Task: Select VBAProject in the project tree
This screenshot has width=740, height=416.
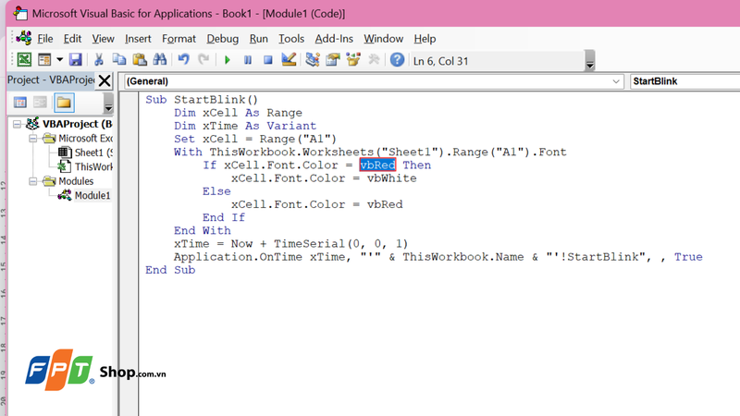Action: tap(77, 124)
